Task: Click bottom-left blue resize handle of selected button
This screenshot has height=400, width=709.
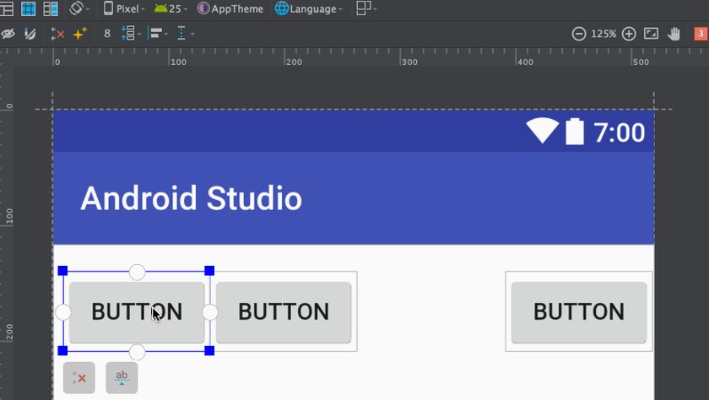Action: click(62, 350)
